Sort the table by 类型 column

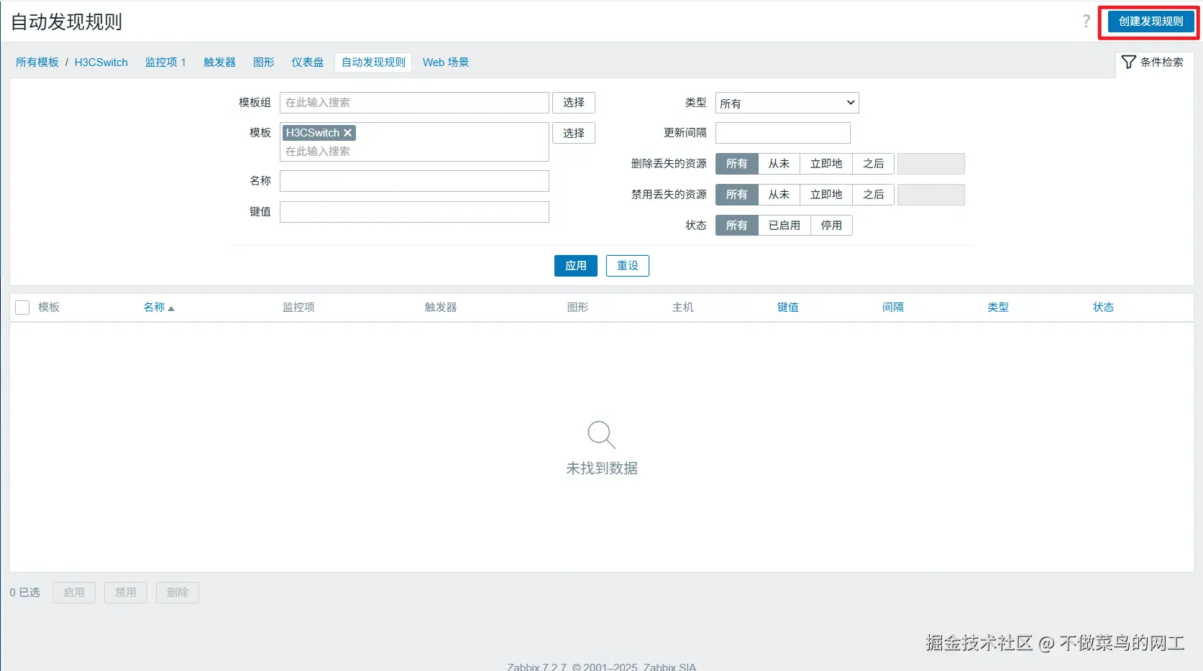(998, 307)
